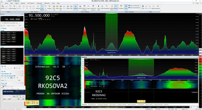Switch to the BFM Spectrum tab
The image size is (202, 110).
click(x=92, y=104)
